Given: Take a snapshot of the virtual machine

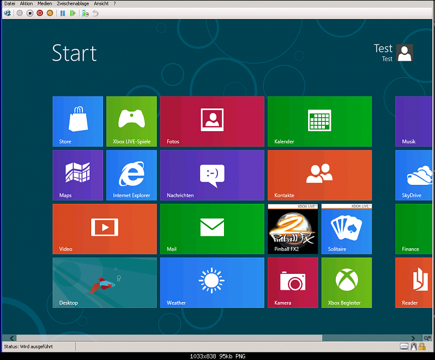Looking at the screenshot, I should pos(85,13).
